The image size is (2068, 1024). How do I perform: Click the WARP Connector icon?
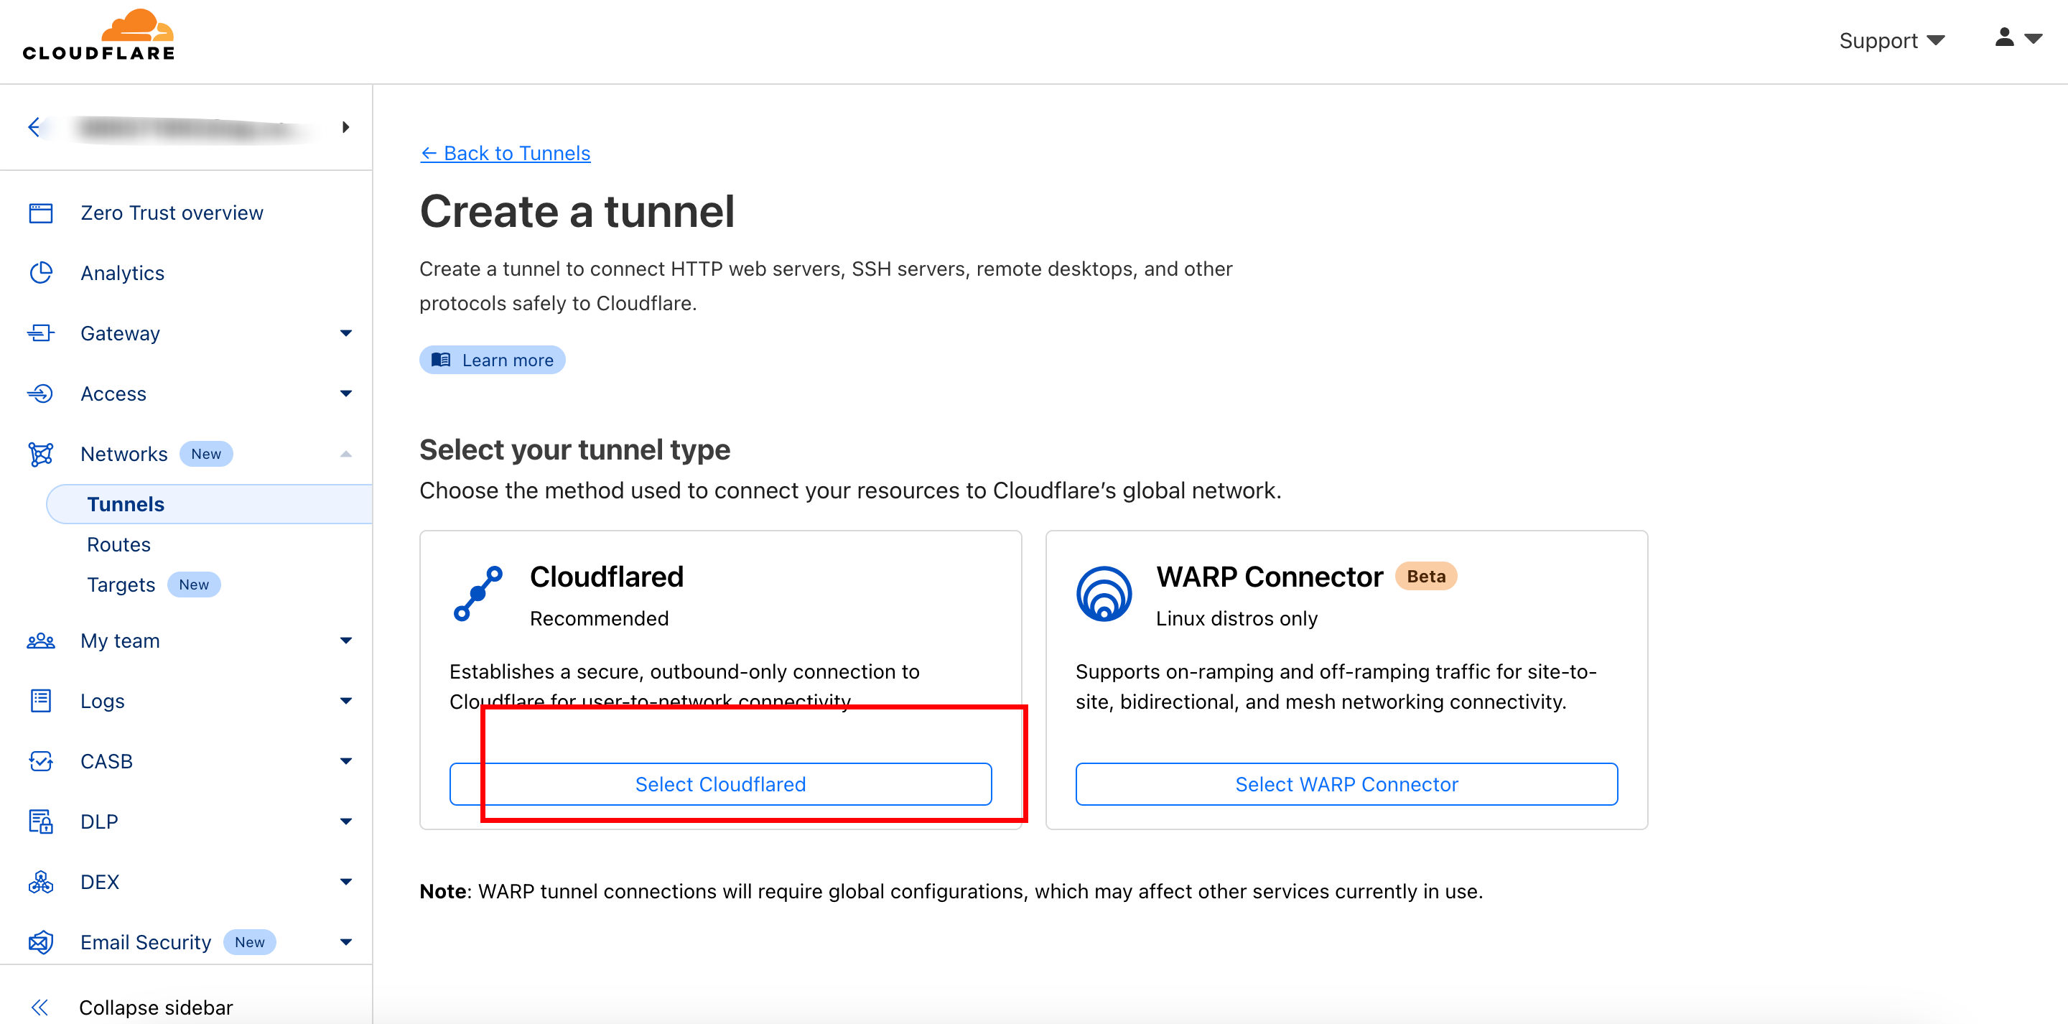pyautogui.click(x=1104, y=594)
